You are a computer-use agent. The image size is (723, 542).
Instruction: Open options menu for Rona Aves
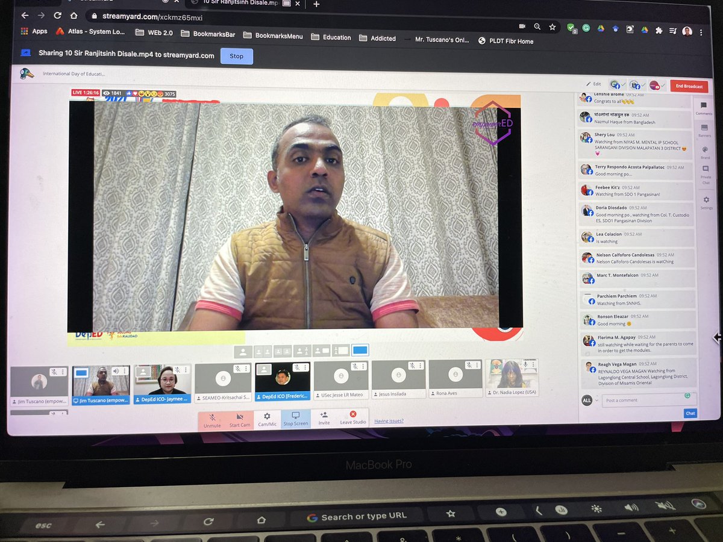coord(476,365)
